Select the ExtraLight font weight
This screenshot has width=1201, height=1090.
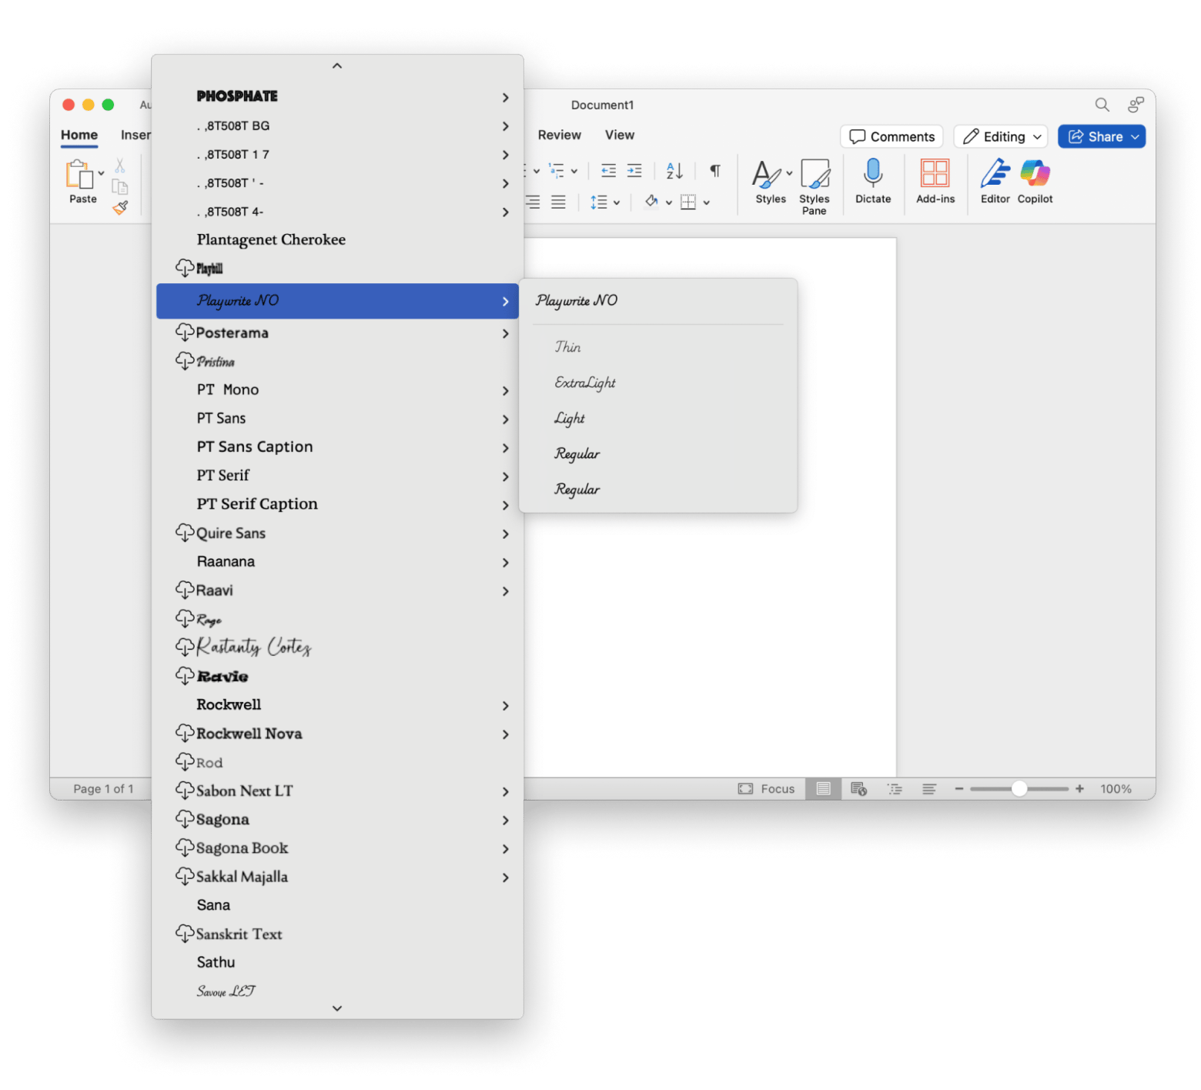[x=585, y=383]
